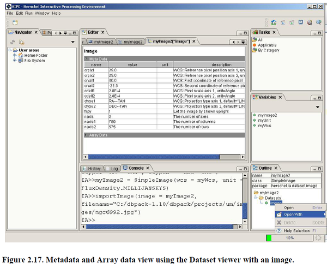Select the crpix1 value cell 29.0
Image resolution: width=327 pixels, height=268 pixels.
point(132,70)
